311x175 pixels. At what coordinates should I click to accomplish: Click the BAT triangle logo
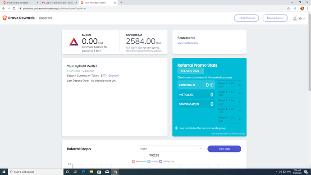coord(74,41)
